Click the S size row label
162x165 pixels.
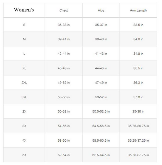[x=24, y=25]
